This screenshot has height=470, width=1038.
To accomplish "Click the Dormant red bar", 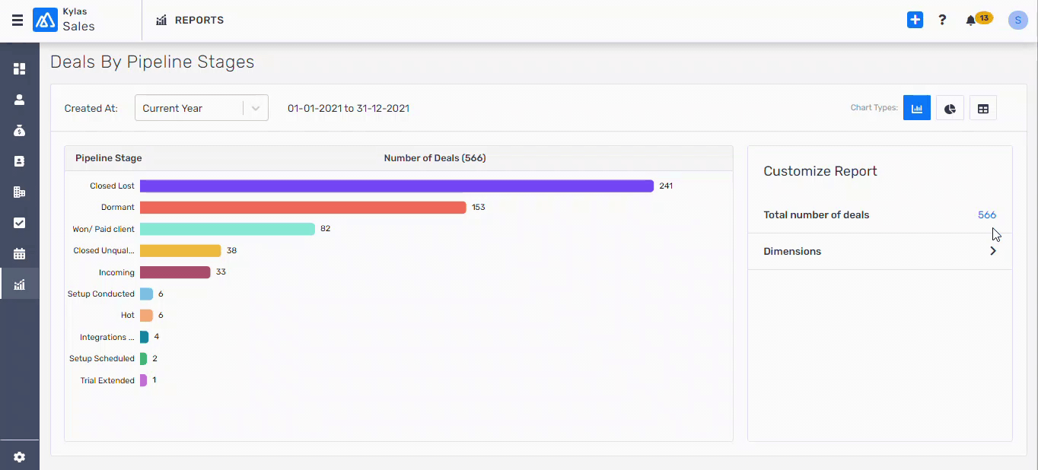I will pyautogui.click(x=303, y=207).
